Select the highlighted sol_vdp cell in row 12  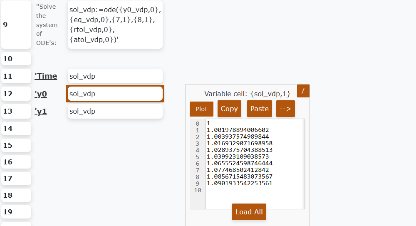pos(115,94)
